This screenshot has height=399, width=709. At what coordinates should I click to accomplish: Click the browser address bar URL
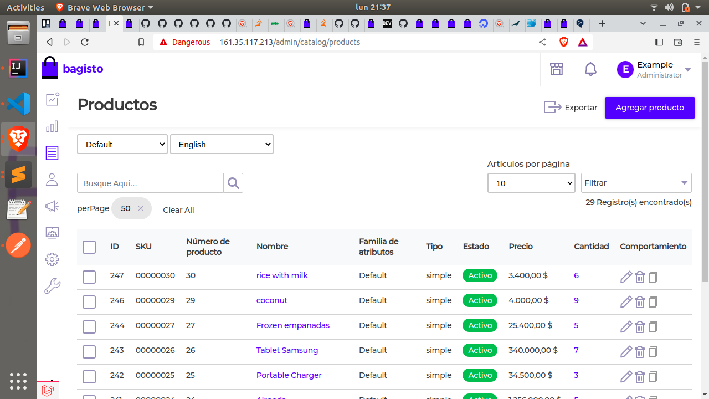[290, 42]
